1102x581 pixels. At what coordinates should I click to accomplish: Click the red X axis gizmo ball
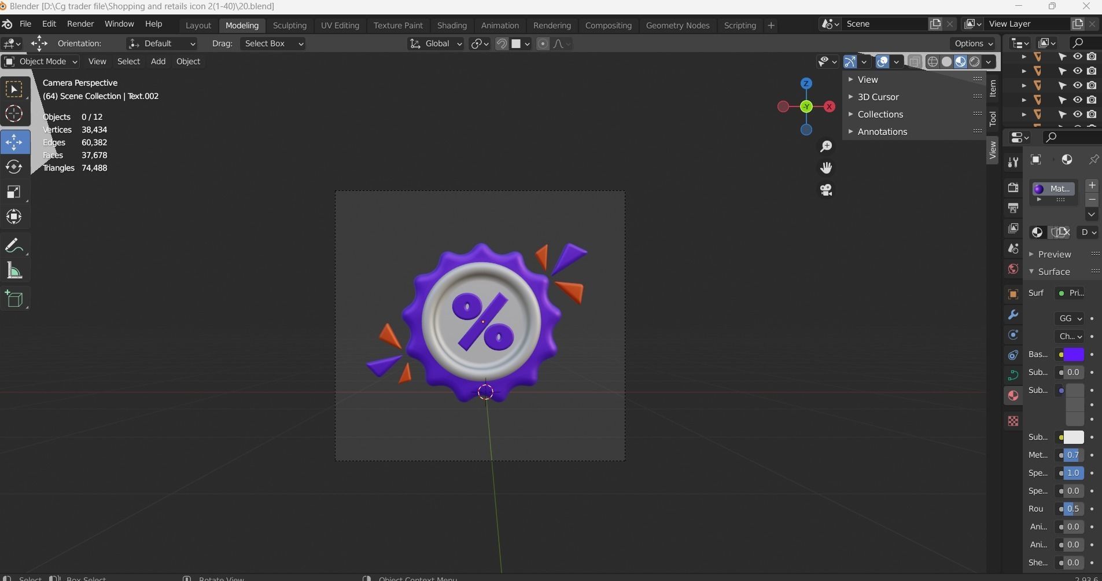tap(830, 106)
